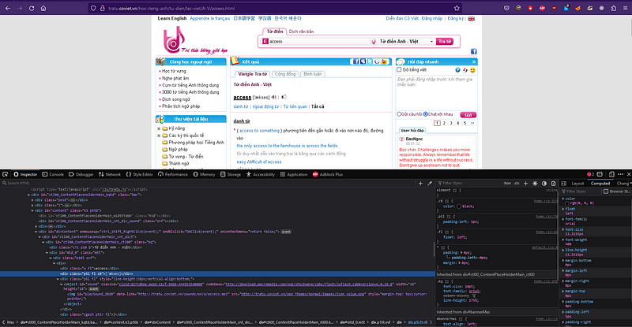This screenshot has height=327, width=632.
Task: Toggle print media simulation icon
Action: 554,183
